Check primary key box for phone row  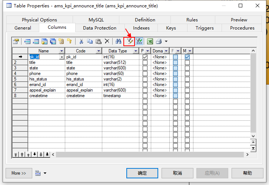pyautogui.click(x=145, y=73)
